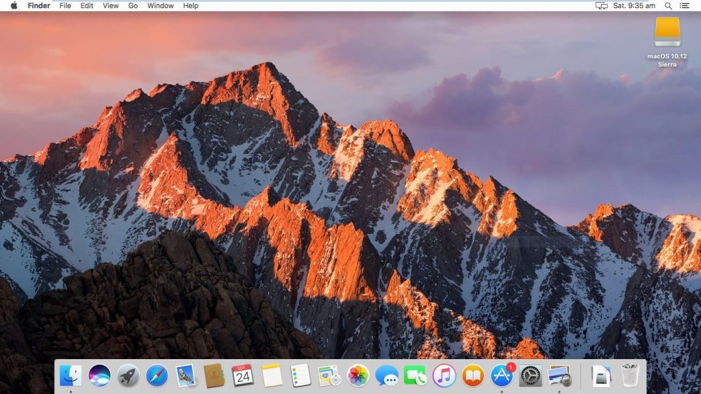Open the Window menu

click(160, 5)
